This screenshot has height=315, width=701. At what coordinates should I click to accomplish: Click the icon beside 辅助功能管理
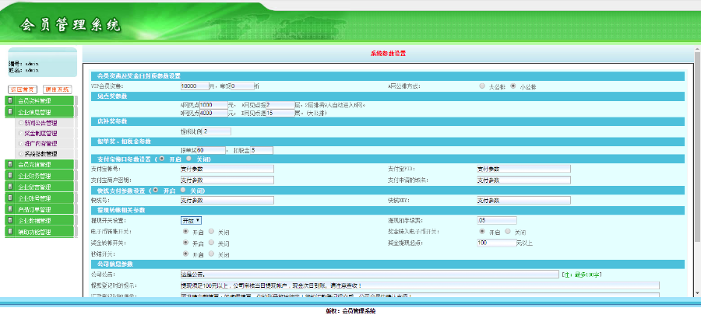10,232
